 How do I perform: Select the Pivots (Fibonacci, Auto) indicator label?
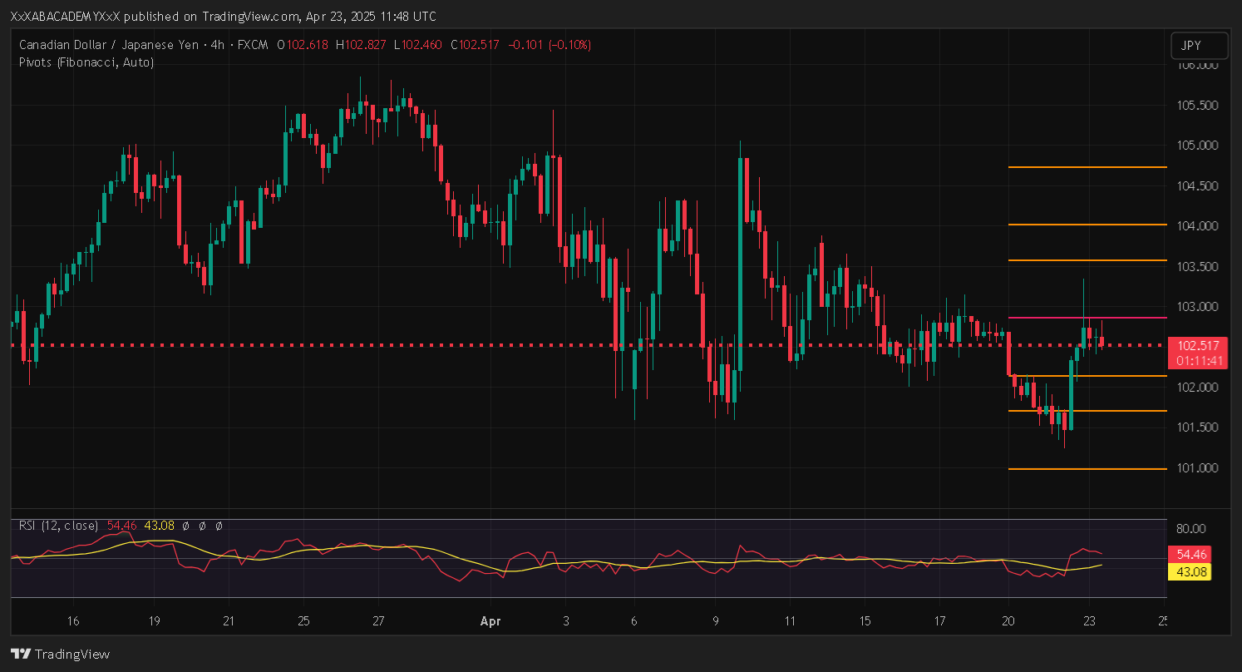[x=86, y=62]
